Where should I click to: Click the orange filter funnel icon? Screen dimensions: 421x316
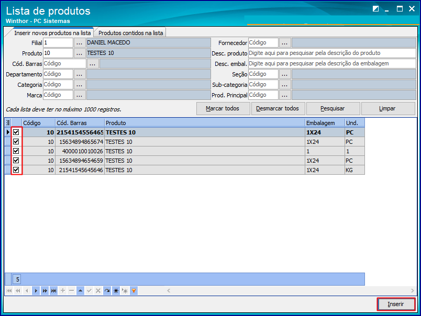(134, 290)
